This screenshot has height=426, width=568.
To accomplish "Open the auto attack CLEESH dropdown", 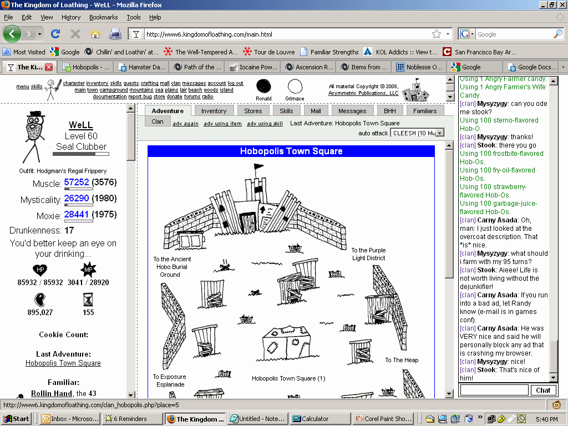I will (418, 133).
